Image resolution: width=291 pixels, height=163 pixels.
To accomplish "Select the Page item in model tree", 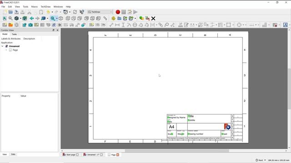I will (x=15, y=50).
